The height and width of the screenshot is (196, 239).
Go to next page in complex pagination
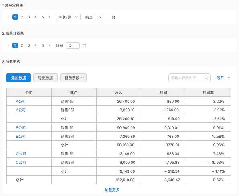[x=49, y=17]
